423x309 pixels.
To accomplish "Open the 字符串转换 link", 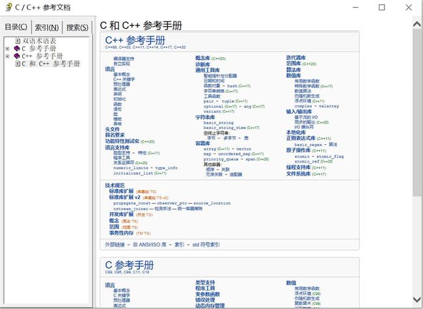I will tap(214, 91).
